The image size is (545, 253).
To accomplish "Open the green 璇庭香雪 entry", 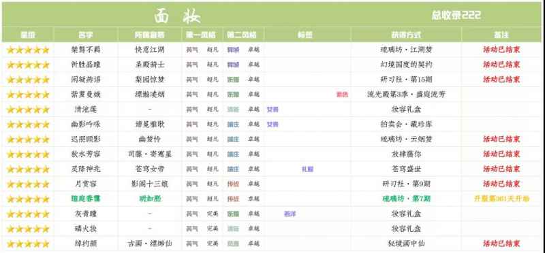I will [x=86, y=199].
